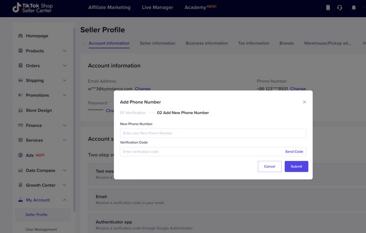The image size is (366, 233).
Task: Open customer support headset icon
Action: click(x=340, y=7)
